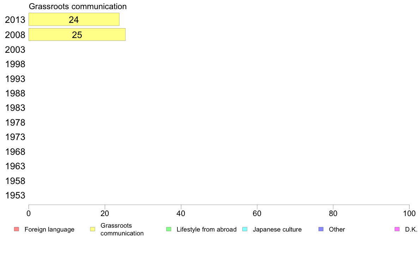The height and width of the screenshot is (259, 419).
Task: Click the 1953 year label
Action: (x=15, y=195)
